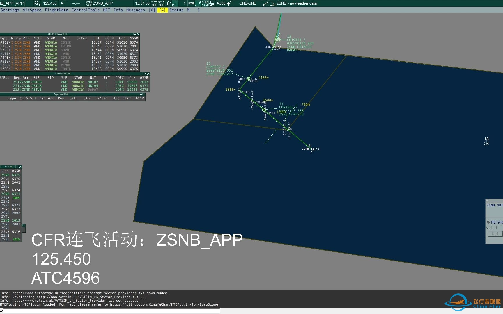Click the route draw icon beside ZSNB weather
This screenshot has height=314, width=503.
(x=272, y=3)
